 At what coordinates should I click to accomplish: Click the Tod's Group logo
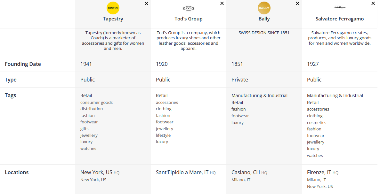pos(189,8)
